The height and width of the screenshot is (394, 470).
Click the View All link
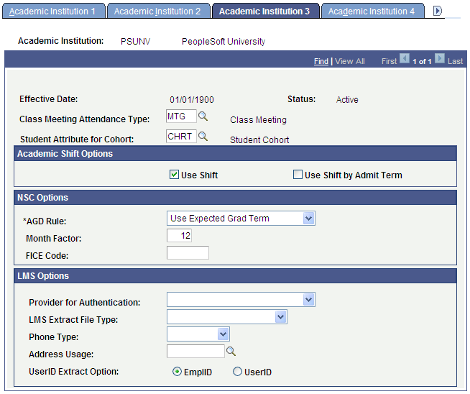(x=350, y=61)
